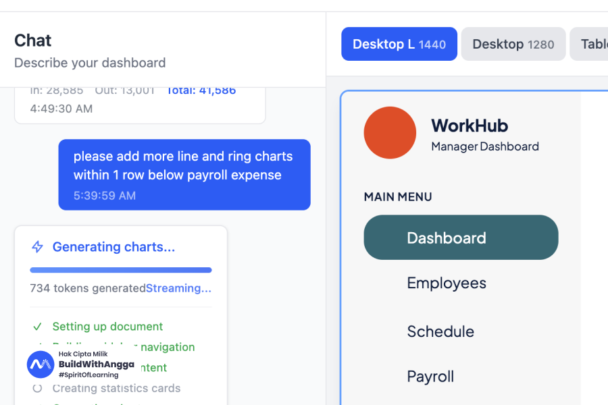Click the WorkHub title text
Screen dimensions: 608x405
469,126
